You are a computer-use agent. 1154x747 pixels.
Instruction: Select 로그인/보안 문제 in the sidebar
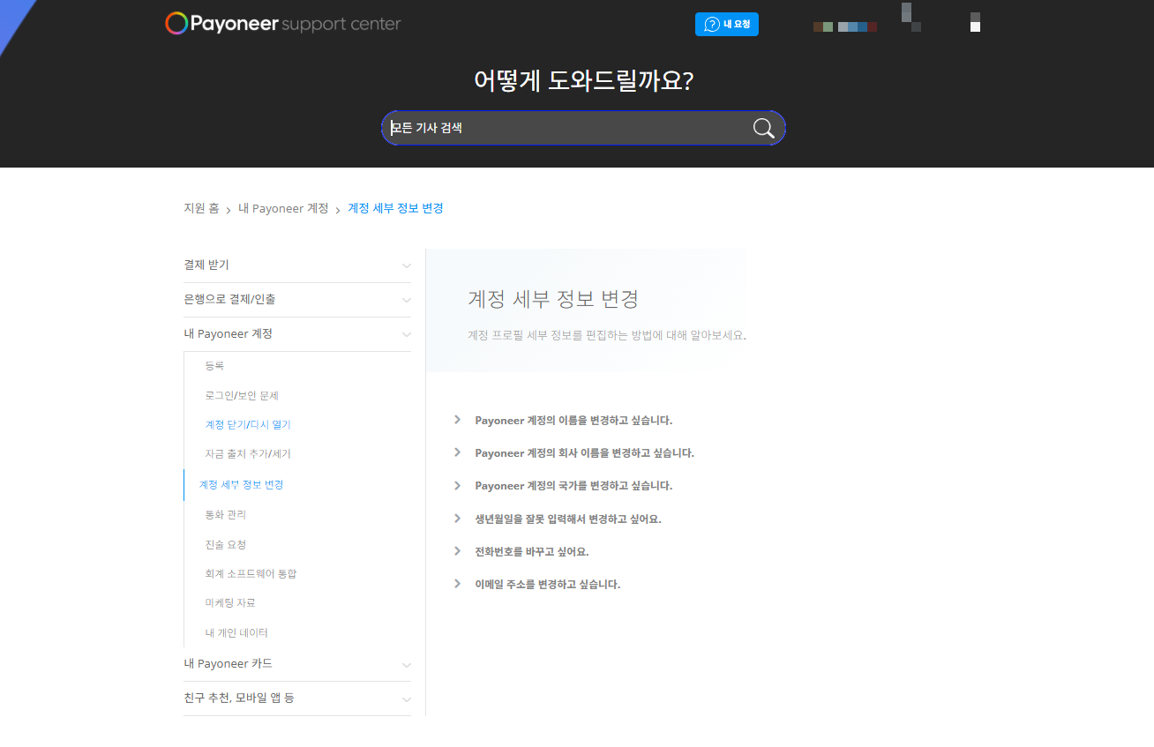pos(242,395)
